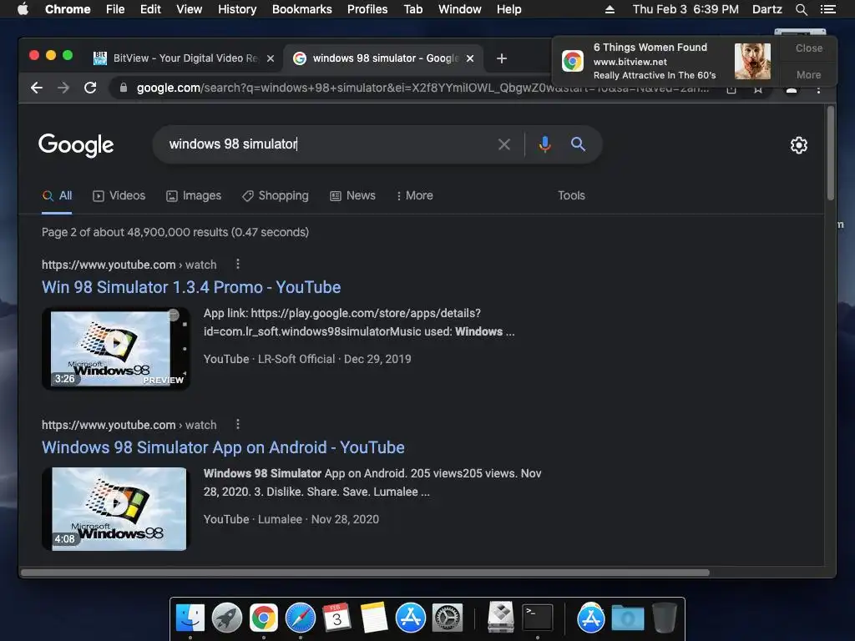Screen dimensions: 855x641
Task: Open the Help menu
Action: (508, 9)
